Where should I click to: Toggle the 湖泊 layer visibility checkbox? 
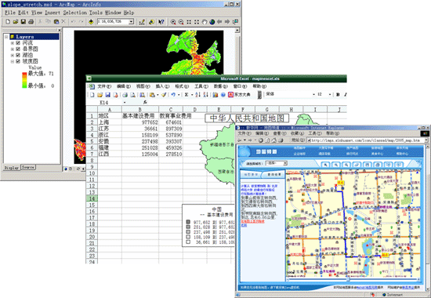[x=18, y=55]
